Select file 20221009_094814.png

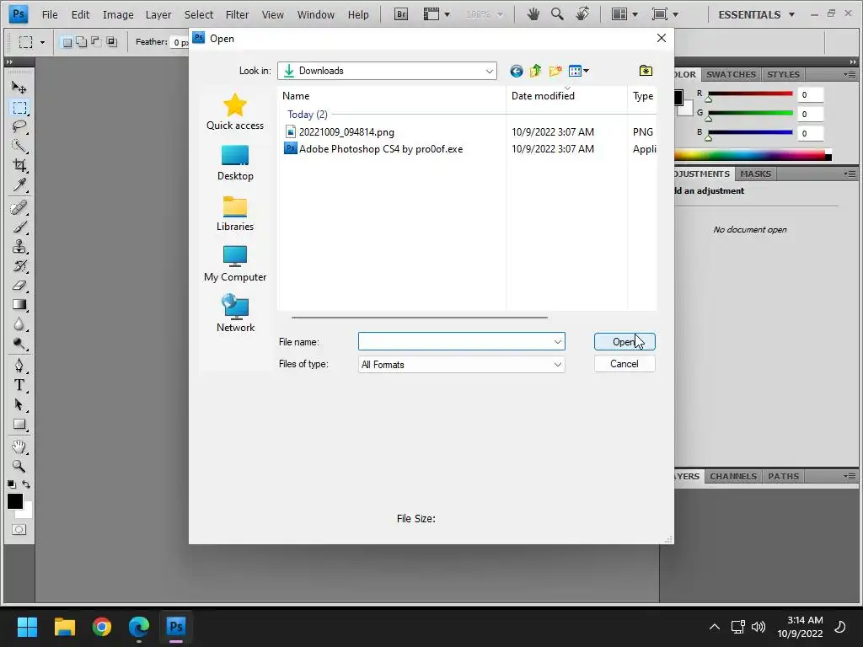346,132
